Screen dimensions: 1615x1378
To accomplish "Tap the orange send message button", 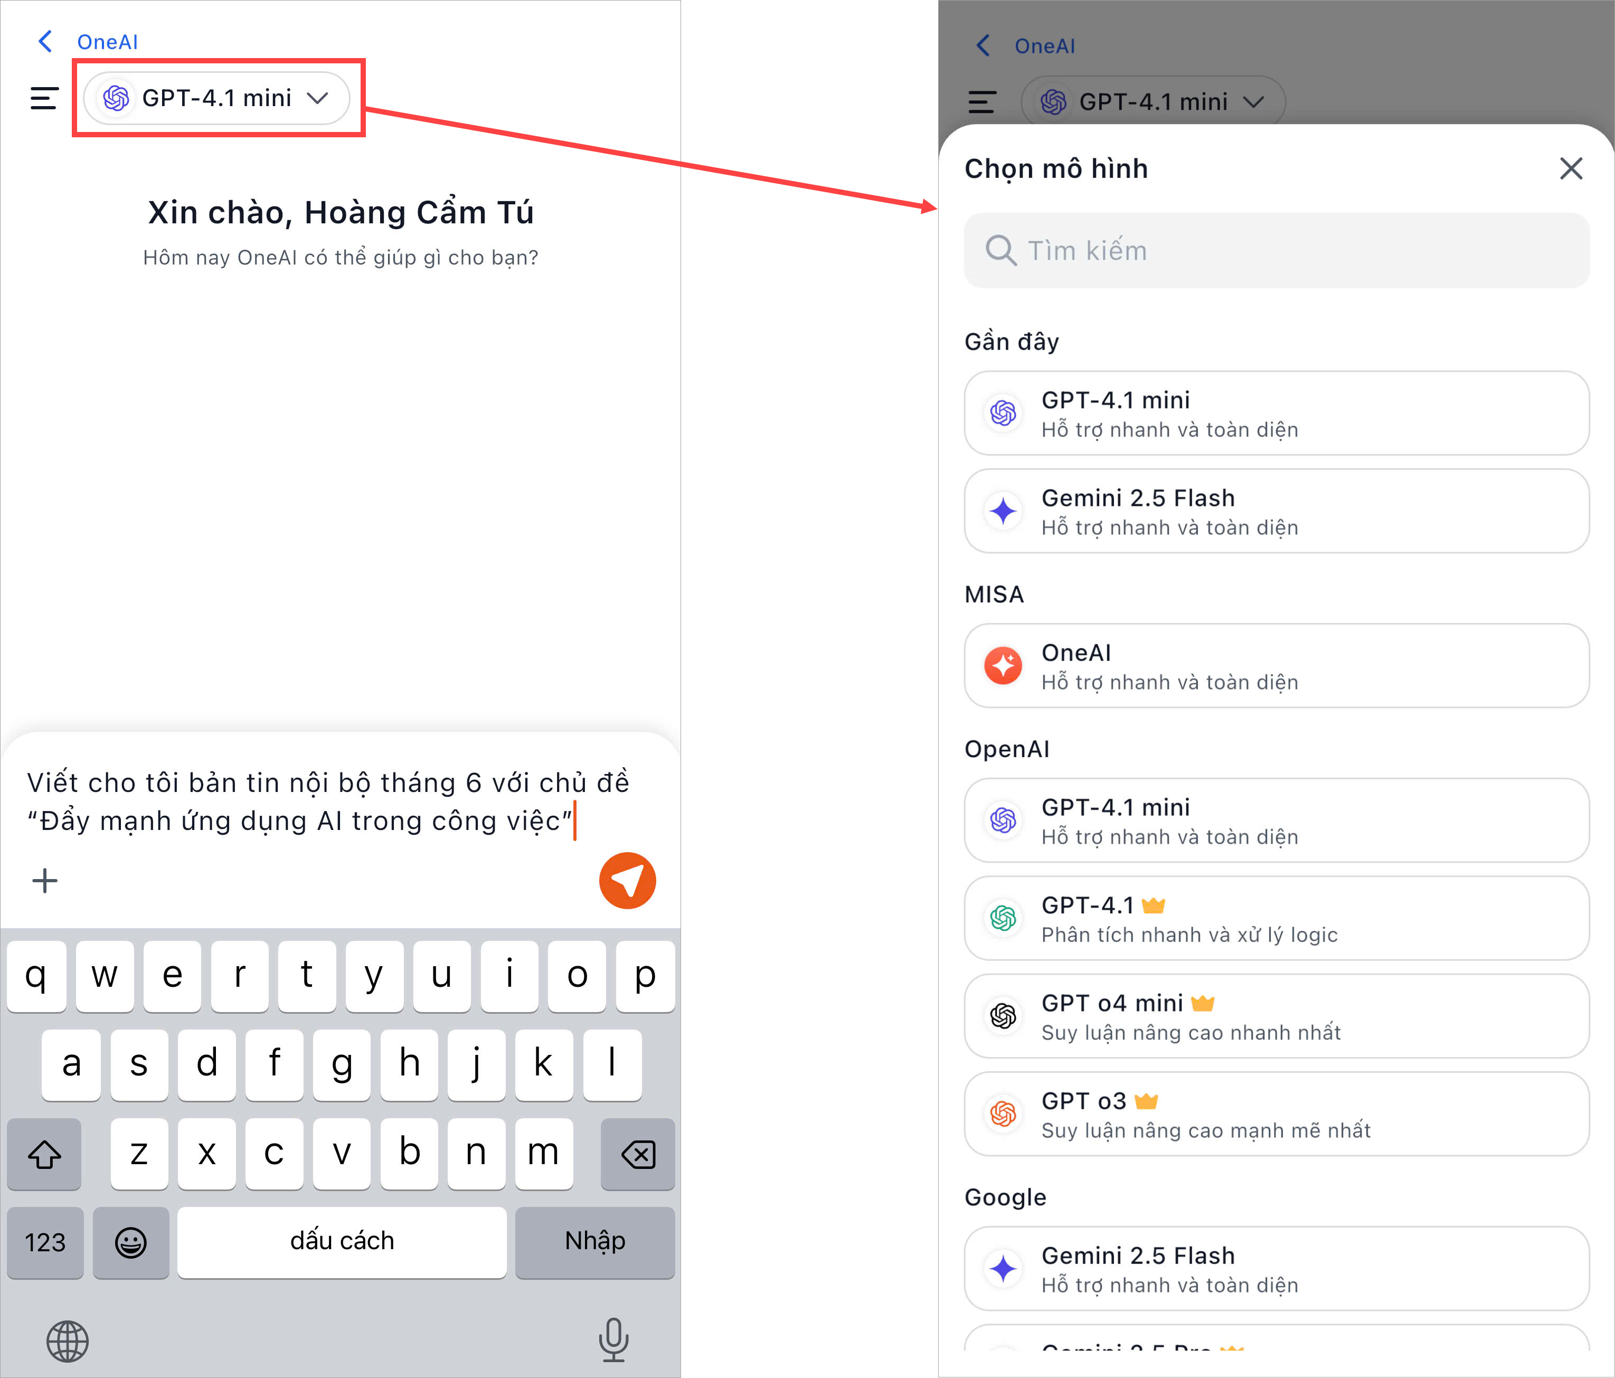I will click(x=627, y=880).
